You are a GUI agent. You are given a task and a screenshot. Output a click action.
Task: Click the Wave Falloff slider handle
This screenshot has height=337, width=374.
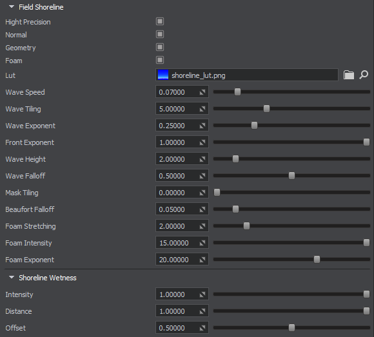pyautogui.click(x=291, y=176)
